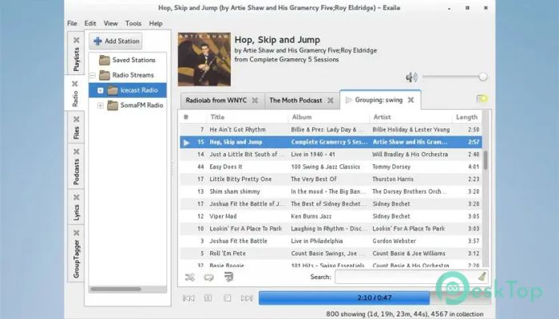Screen dimensions: 559x319
Task: Open the Tools menu
Action: tap(133, 23)
